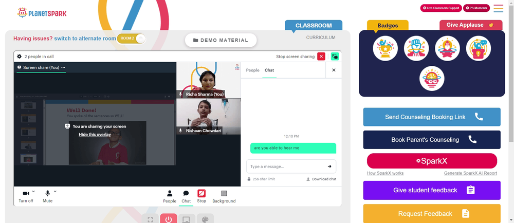The width and height of the screenshot is (514, 223).
Task: Open screen share options ellipsis
Action: (63, 67)
